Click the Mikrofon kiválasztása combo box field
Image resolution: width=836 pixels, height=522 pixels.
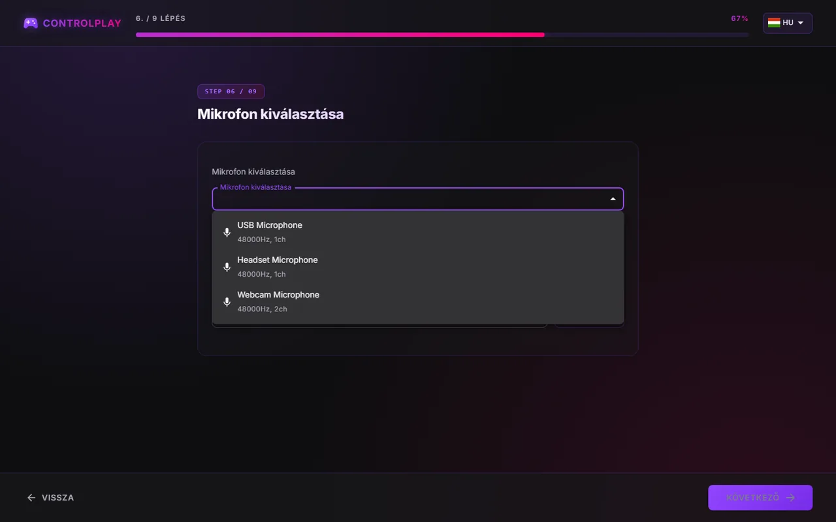(x=418, y=199)
